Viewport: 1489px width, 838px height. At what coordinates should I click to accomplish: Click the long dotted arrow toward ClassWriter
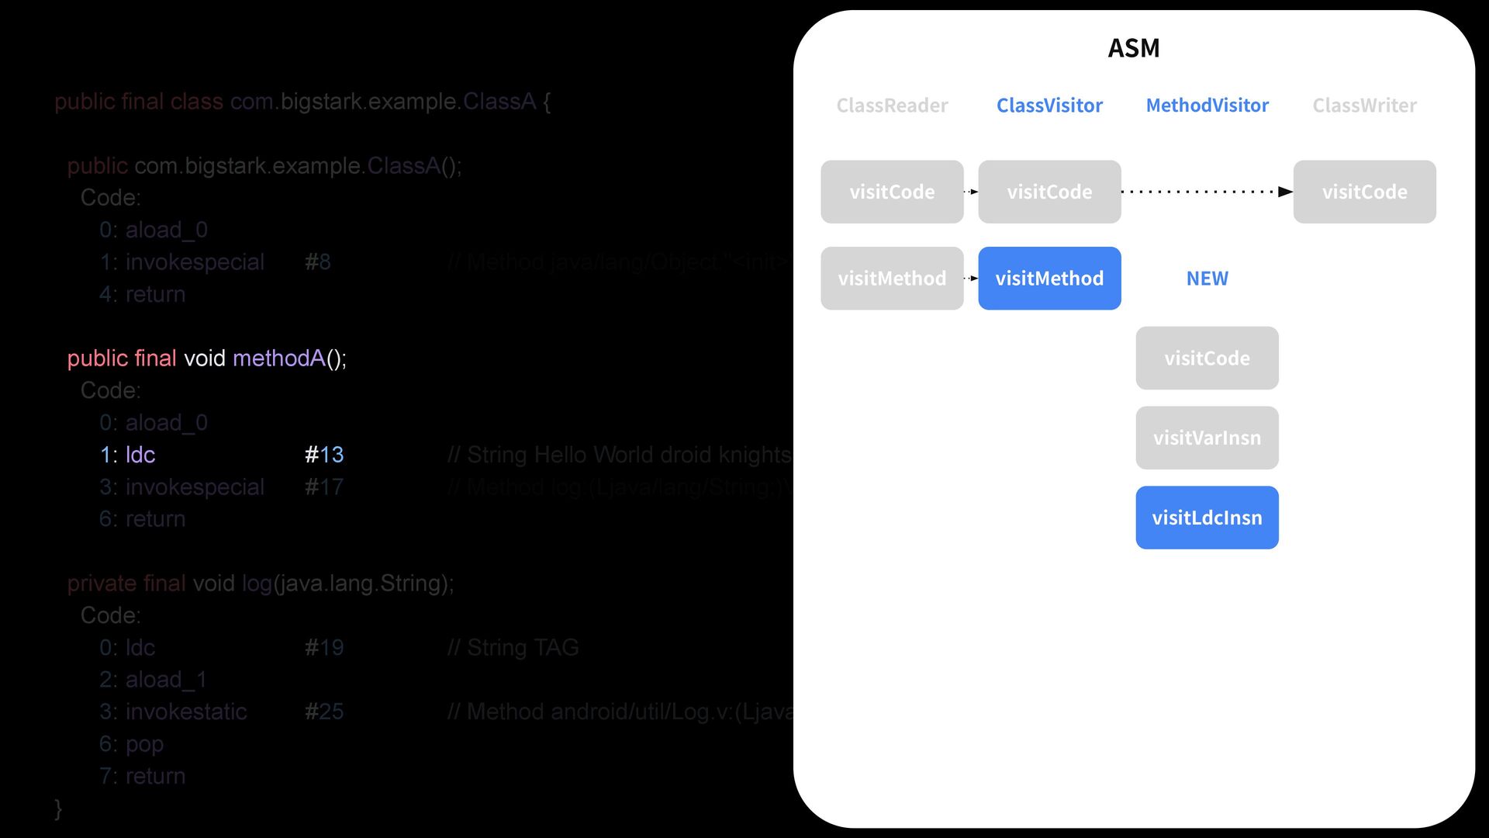tap(1207, 192)
